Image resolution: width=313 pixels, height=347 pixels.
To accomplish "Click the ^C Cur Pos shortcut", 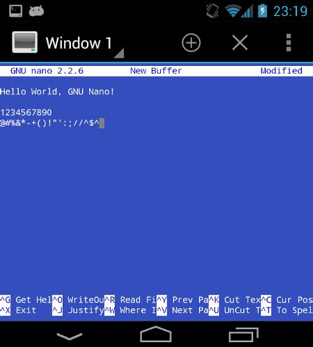I will click(287, 300).
